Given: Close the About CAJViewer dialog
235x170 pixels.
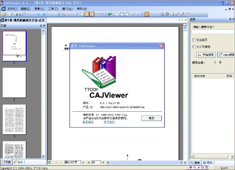Looking at the screenshot, I should click(161, 46).
